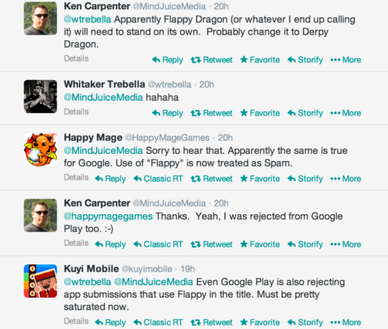Viewport: 388px width, 329px height.
Task: View Happy Mage dragon avatar
Action: (x=41, y=149)
